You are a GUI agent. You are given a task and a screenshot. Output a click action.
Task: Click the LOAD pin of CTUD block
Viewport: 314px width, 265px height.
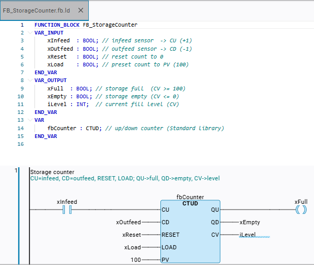pyautogui.click(x=169, y=247)
